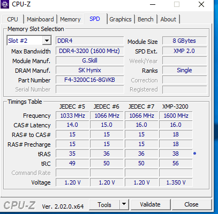
Task: Click the empty Correction field
Action: click(x=184, y=80)
